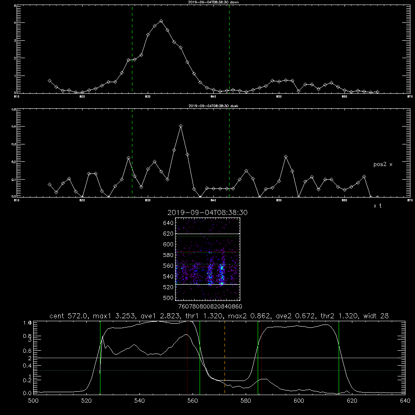Select the 'max2 0.862' value
The image size is (415, 415).
click(x=249, y=316)
